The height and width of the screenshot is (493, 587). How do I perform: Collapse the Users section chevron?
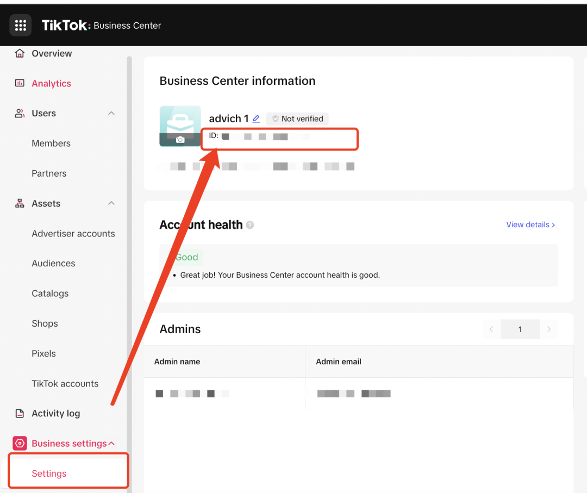111,113
